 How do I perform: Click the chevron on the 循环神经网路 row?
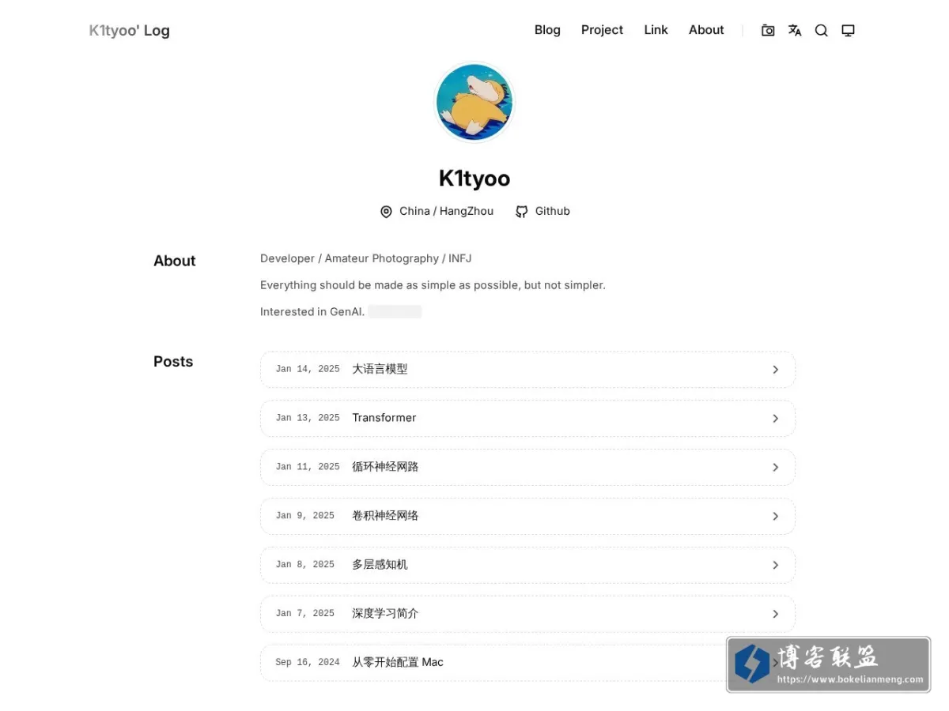point(776,468)
